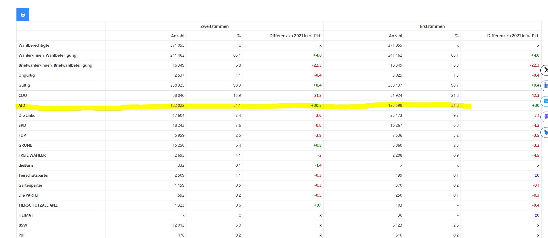
Task: Click the CDU party row label
Action: point(23,95)
